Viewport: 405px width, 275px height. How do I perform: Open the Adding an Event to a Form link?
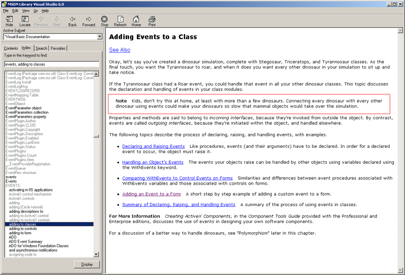pos(151,194)
